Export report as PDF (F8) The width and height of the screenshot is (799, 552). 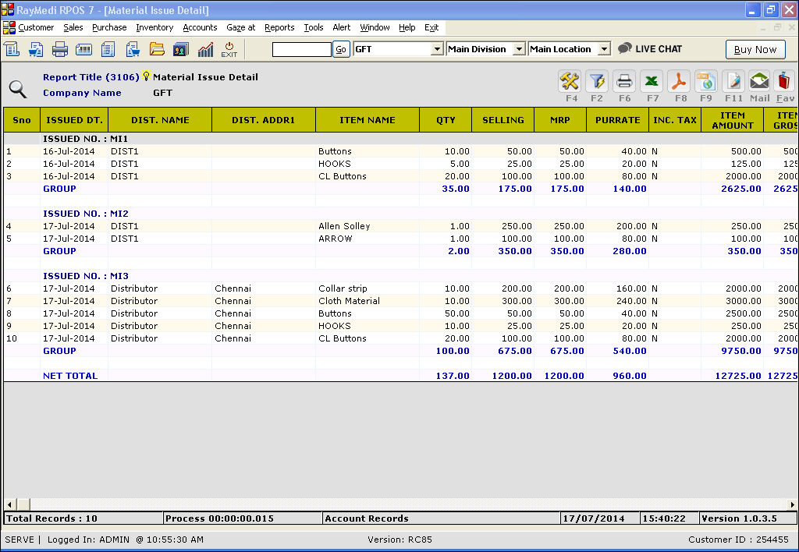click(x=680, y=81)
